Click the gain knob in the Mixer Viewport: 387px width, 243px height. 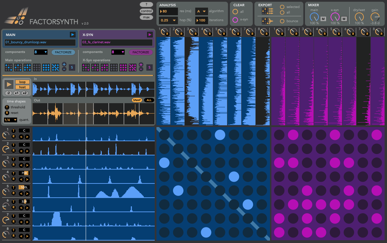(375, 17)
